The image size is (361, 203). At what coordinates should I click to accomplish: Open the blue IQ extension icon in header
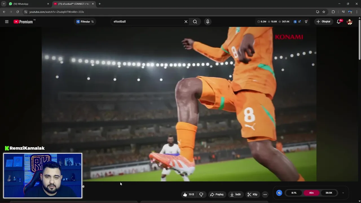pos(295,22)
